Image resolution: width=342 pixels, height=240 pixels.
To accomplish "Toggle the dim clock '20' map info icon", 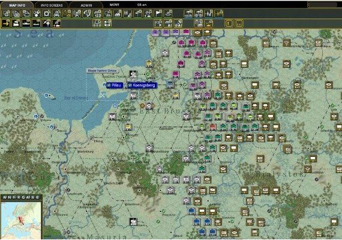I will click(67, 14).
